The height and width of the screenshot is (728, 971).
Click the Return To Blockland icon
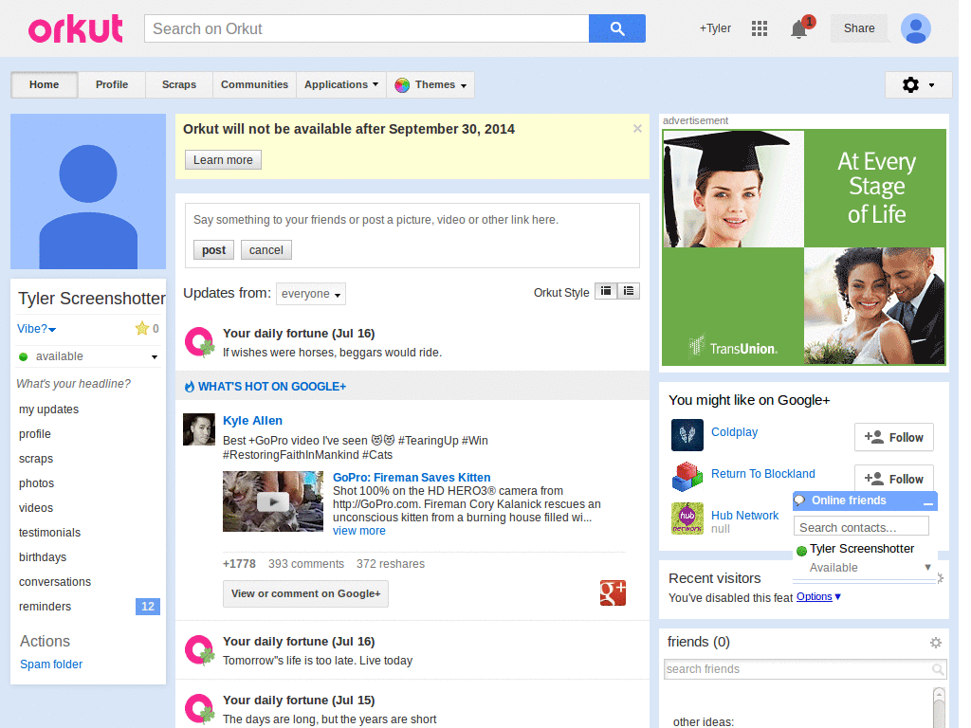687,477
